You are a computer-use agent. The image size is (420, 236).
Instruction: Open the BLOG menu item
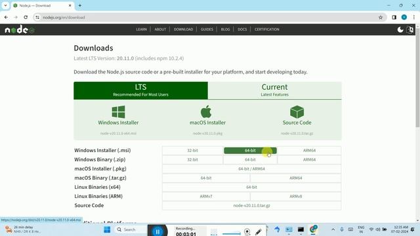click(225, 29)
